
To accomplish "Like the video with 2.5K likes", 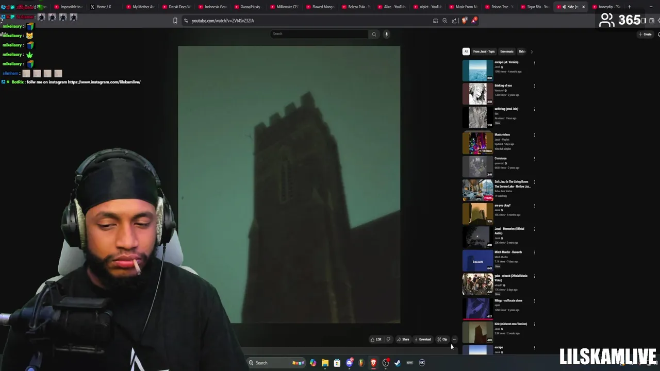I will point(376,339).
